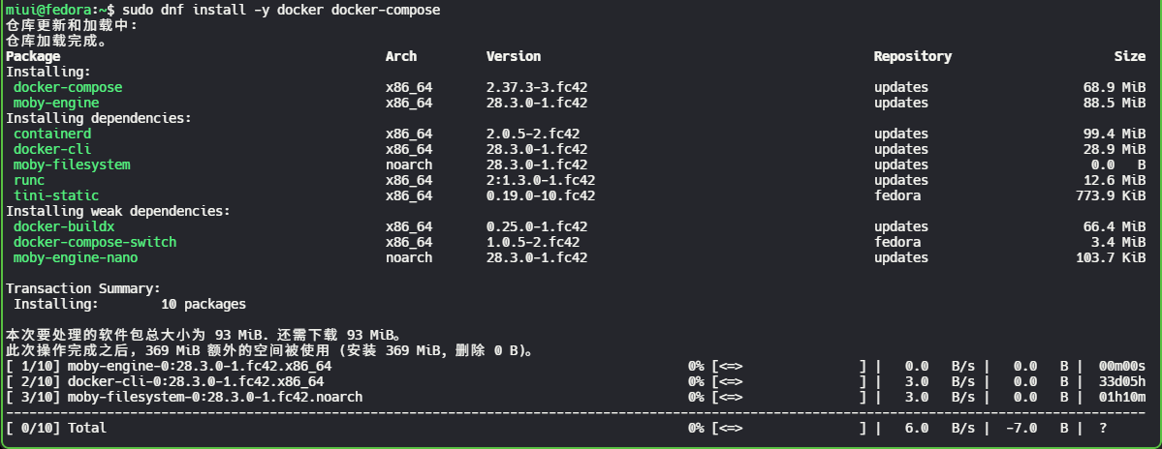Click moby-engine-nano package name
This screenshot has height=449, width=1162.
pos(76,257)
